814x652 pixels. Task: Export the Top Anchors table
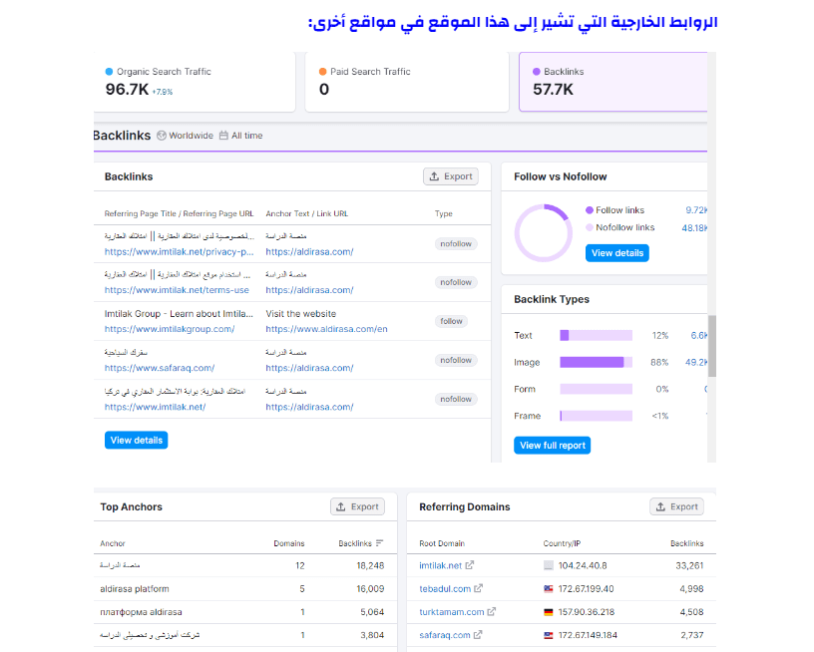tap(358, 506)
